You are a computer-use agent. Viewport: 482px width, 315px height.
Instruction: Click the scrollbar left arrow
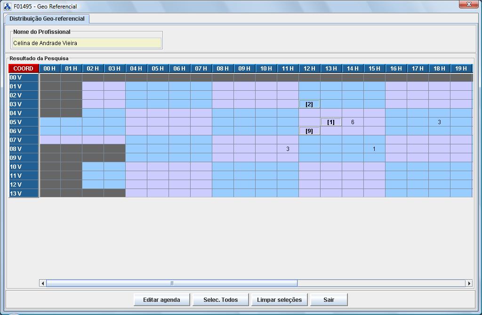click(43, 283)
